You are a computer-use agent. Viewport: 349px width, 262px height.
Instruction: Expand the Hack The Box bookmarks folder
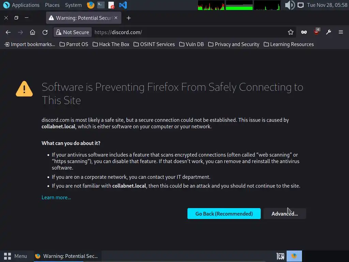(x=111, y=44)
